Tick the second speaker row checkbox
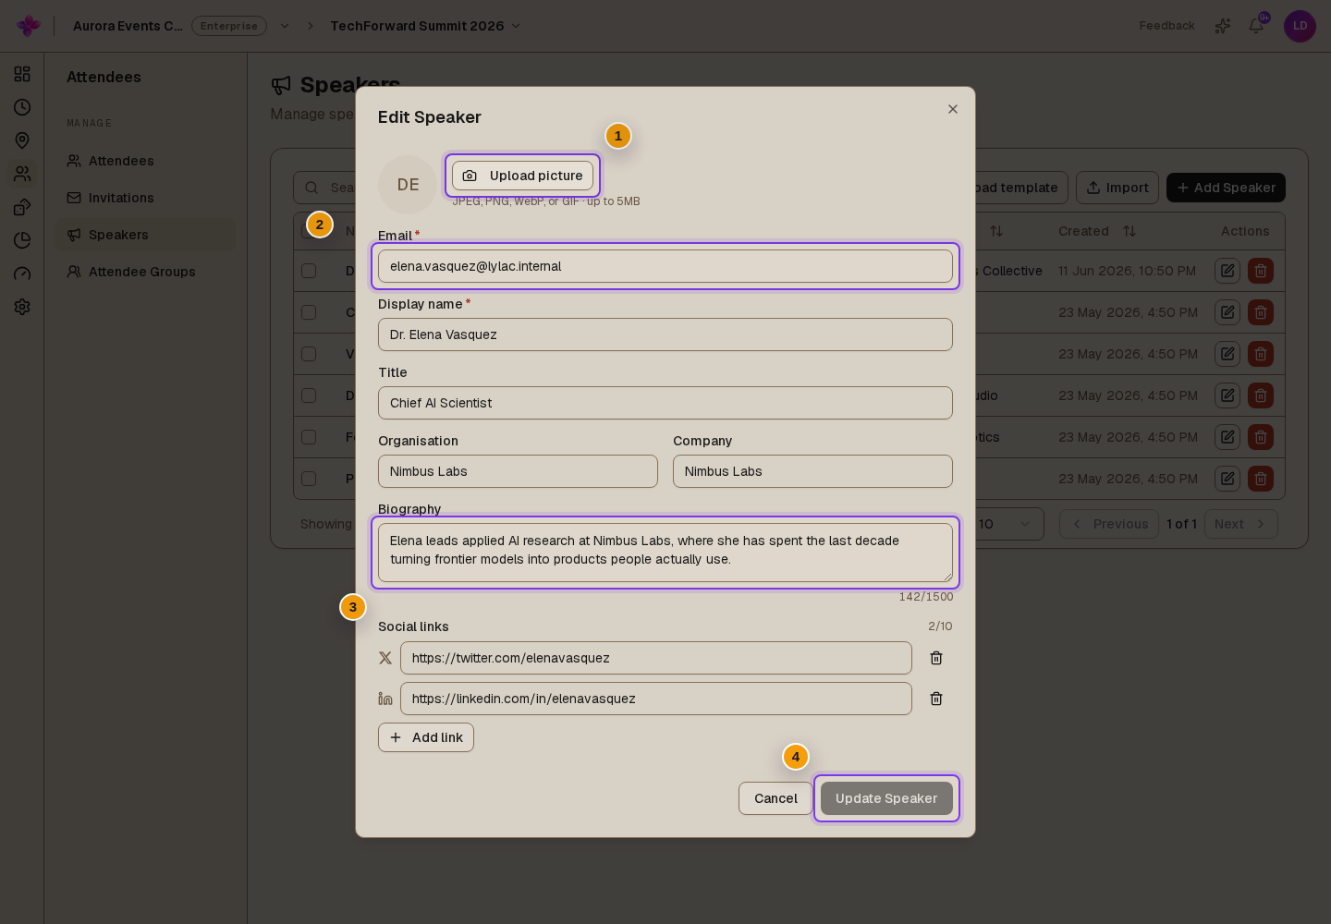 click(309, 312)
